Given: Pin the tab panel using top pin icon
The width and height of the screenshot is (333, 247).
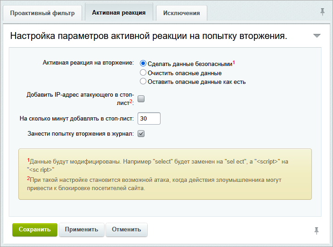Looking at the screenshot, I should click(322, 12).
